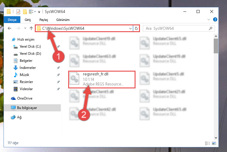227x152 pixels.
Task: Open İndirmeler in the navigation pane
Action: click(28, 68)
